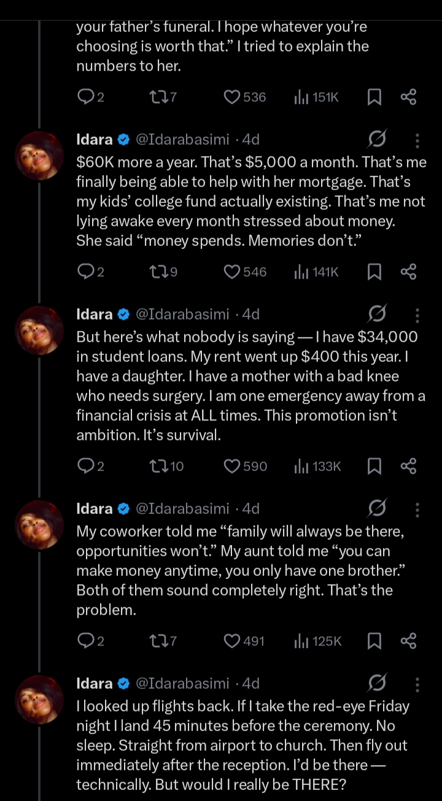Tap Idara's avatar on "My coworker" post
This screenshot has width=442, height=801.
pyautogui.click(x=39, y=524)
